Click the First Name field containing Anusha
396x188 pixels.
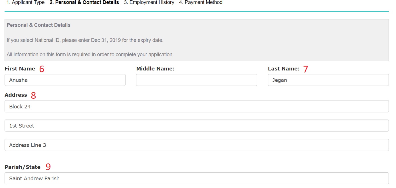[65, 80]
